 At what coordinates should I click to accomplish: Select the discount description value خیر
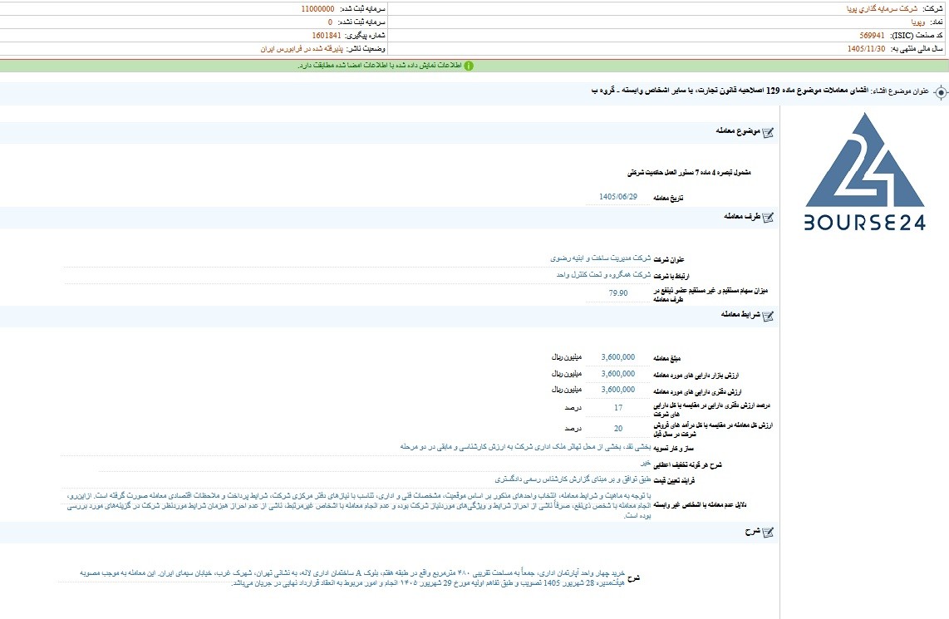[646, 464]
